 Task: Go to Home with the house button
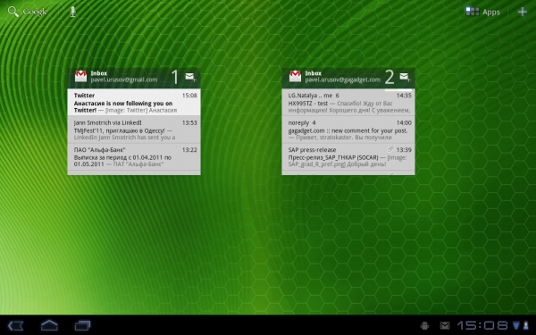(x=49, y=325)
